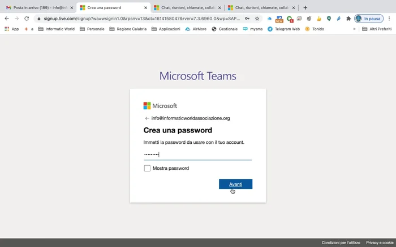Expand the Regione Calabria bookmark folder
The image size is (396, 247).
click(x=128, y=29)
